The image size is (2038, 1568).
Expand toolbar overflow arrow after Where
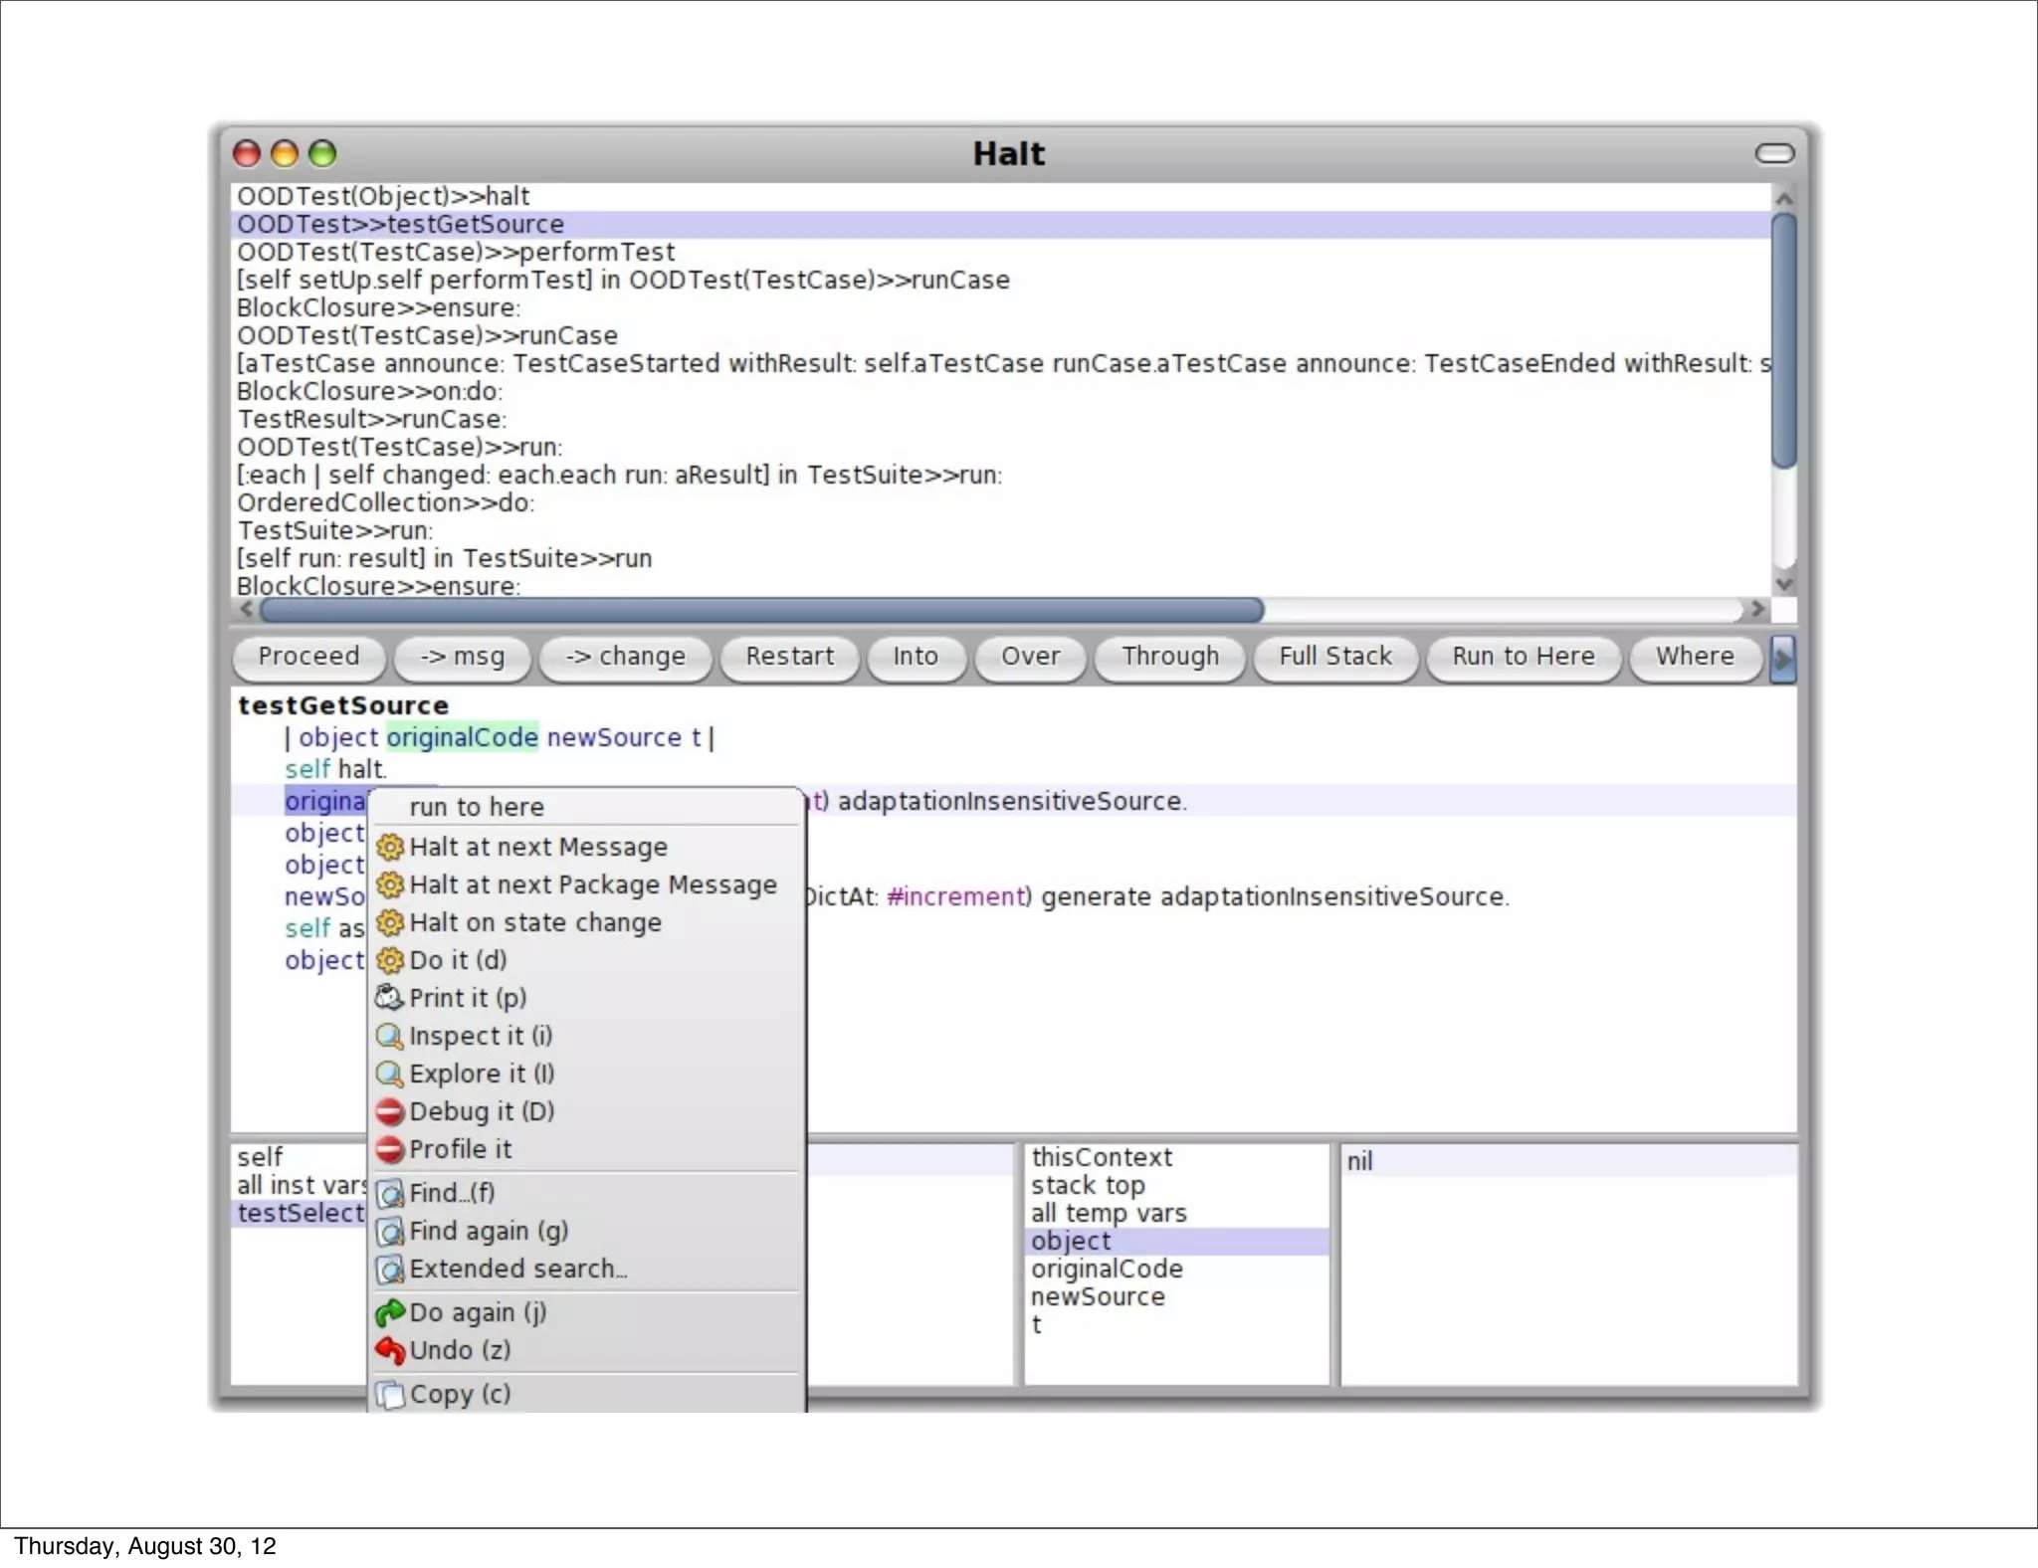pos(1782,658)
